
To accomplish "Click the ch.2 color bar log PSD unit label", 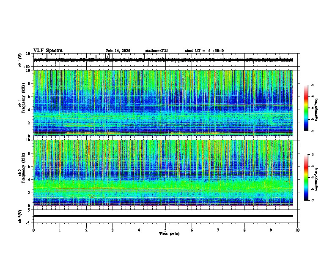I will tap(317, 179).
